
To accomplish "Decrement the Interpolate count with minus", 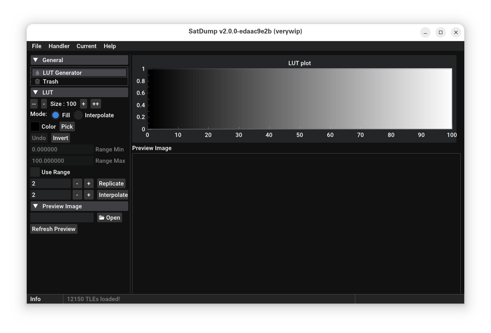I will point(77,195).
